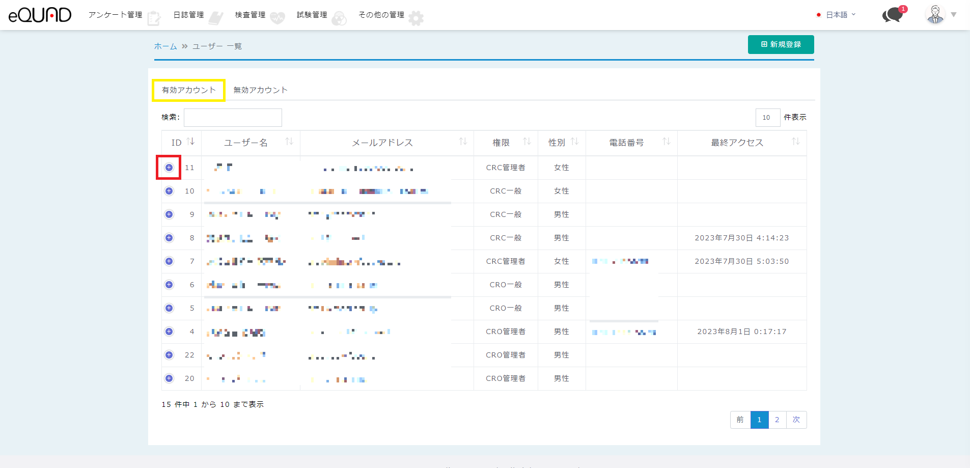Switch to 無効アカウント tab
The width and height of the screenshot is (970, 468).
[x=260, y=90]
